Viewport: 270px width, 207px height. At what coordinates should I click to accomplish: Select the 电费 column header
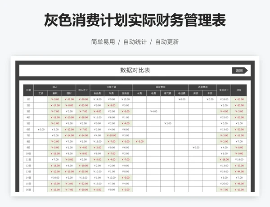153,93
